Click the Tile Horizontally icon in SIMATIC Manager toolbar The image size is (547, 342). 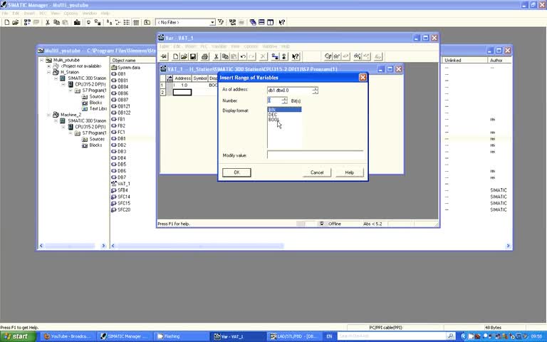261,22
